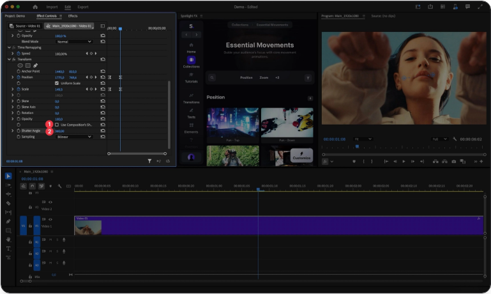Click the Export Frame camera icon
The height and width of the screenshot is (294, 491).
click(x=454, y=162)
